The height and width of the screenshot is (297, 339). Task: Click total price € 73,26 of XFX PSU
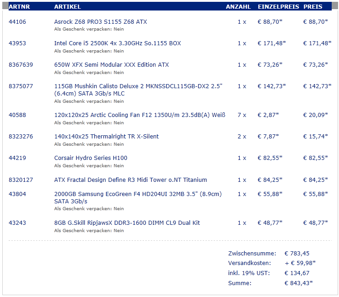click(316, 64)
